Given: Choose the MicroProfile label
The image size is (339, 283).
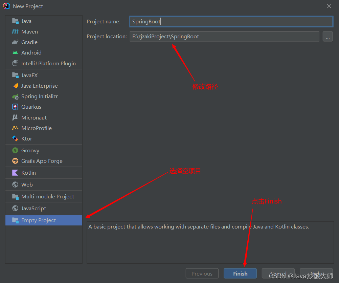Looking at the screenshot, I should click(37, 128).
